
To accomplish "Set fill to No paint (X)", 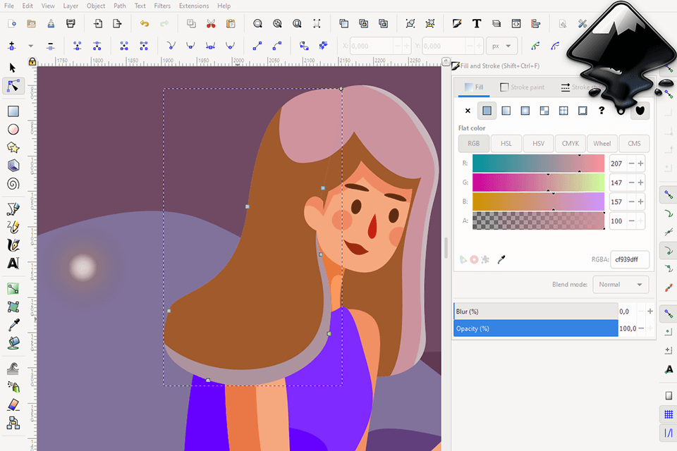I will point(468,111).
